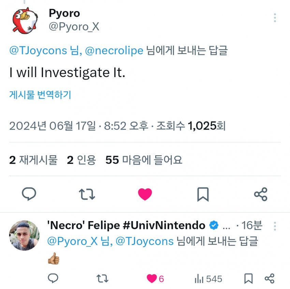Image resolution: width=290 pixels, height=289 pixels.
Task: Open the @TJoycons mention in Pyoro's reply header
Action: coord(38,50)
